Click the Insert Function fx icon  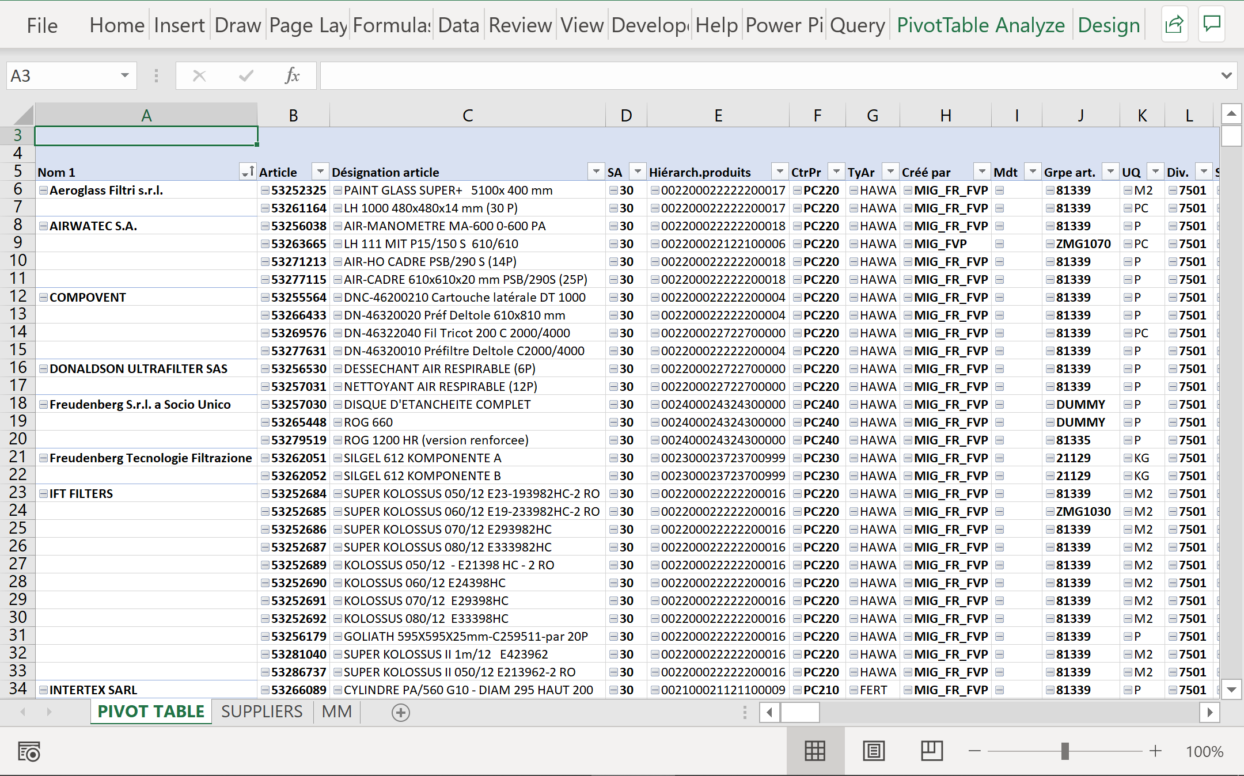click(292, 75)
